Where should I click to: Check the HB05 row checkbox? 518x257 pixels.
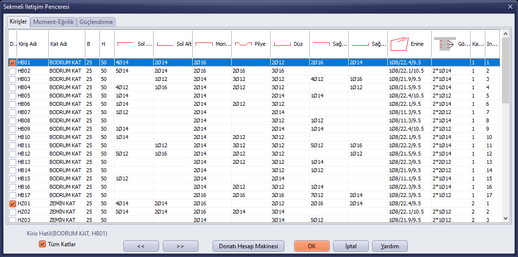point(13,96)
